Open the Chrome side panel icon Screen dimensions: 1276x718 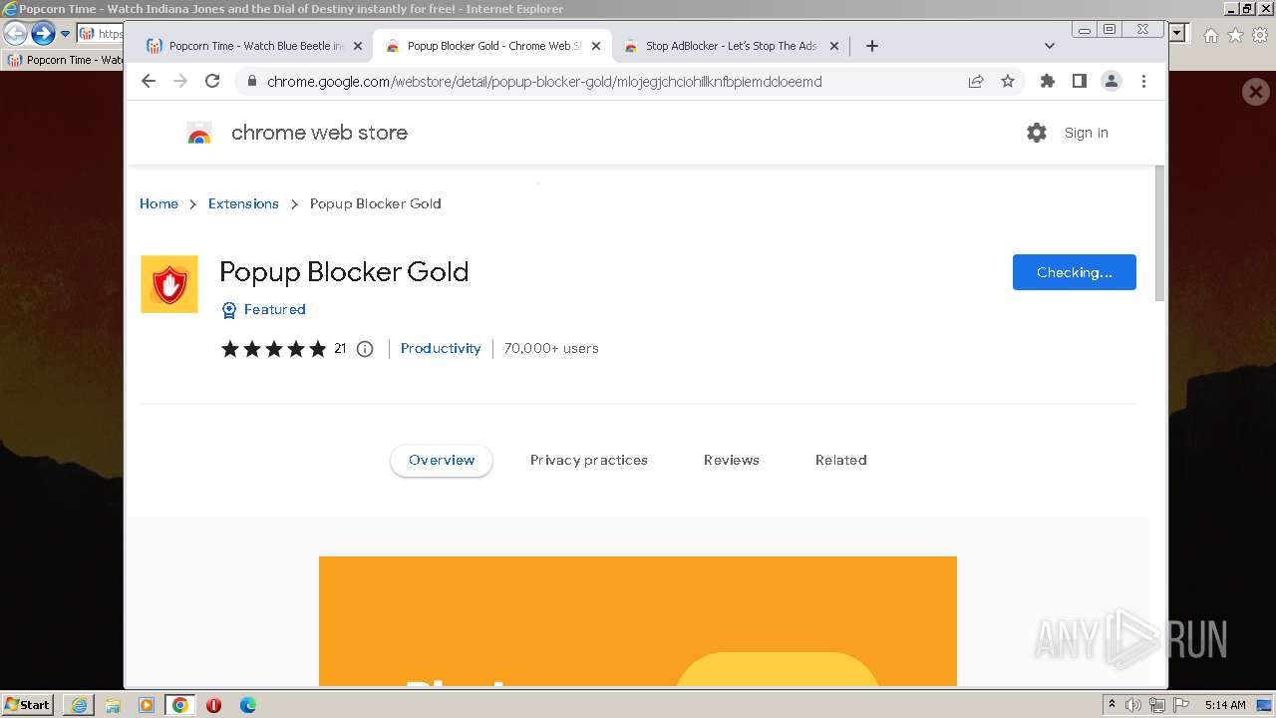(1079, 81)
